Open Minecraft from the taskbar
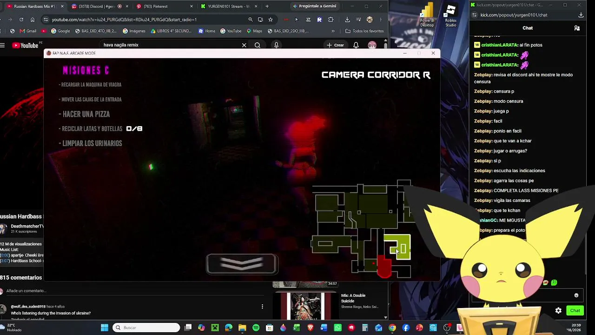 coord(215,328)
